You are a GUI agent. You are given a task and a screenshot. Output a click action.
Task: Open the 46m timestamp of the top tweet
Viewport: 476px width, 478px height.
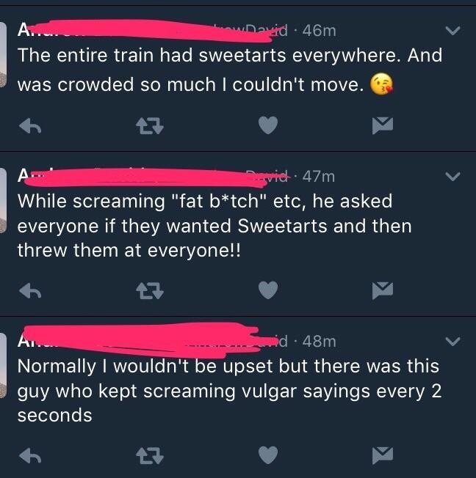pyautogui.click(x=320, y=31)
